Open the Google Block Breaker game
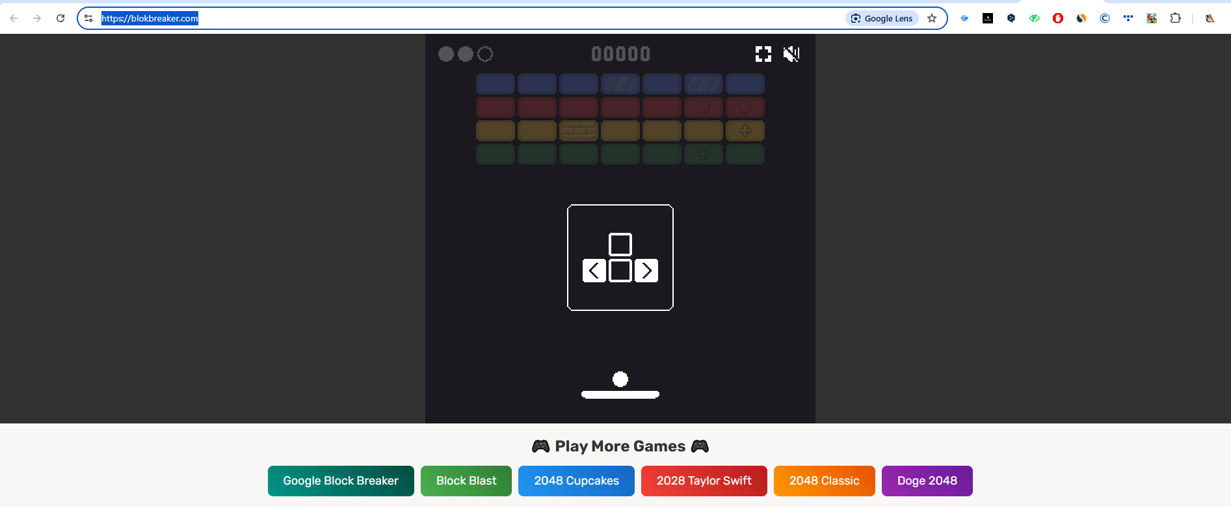 click(341, 481)
